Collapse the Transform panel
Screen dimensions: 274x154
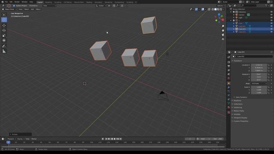(x=237, y=61)
